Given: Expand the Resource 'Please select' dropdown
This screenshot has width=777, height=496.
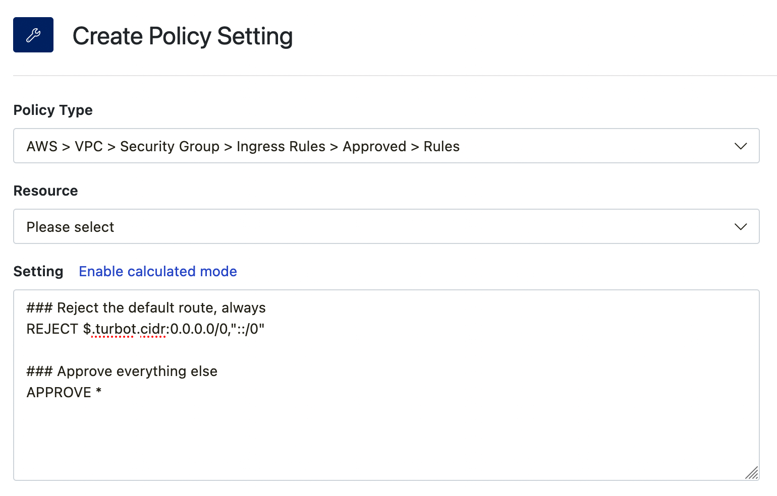Looking at the screenshot, I should [386, 226].
